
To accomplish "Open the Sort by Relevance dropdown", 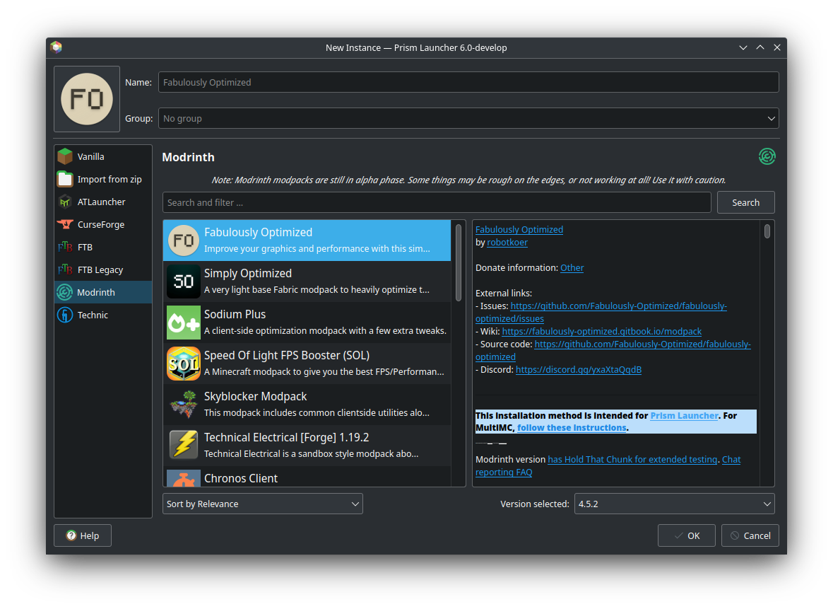I will tap(262, 504).
